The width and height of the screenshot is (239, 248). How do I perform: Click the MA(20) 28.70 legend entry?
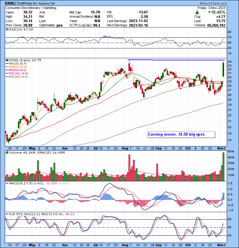coord(16,64)
